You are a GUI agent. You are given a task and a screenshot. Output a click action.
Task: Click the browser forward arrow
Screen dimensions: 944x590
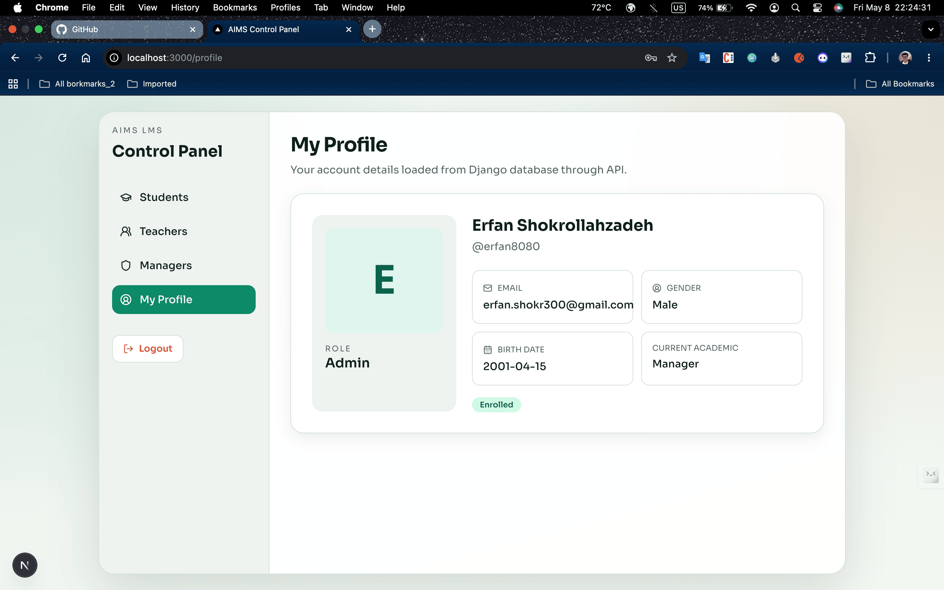pos(38,58)
